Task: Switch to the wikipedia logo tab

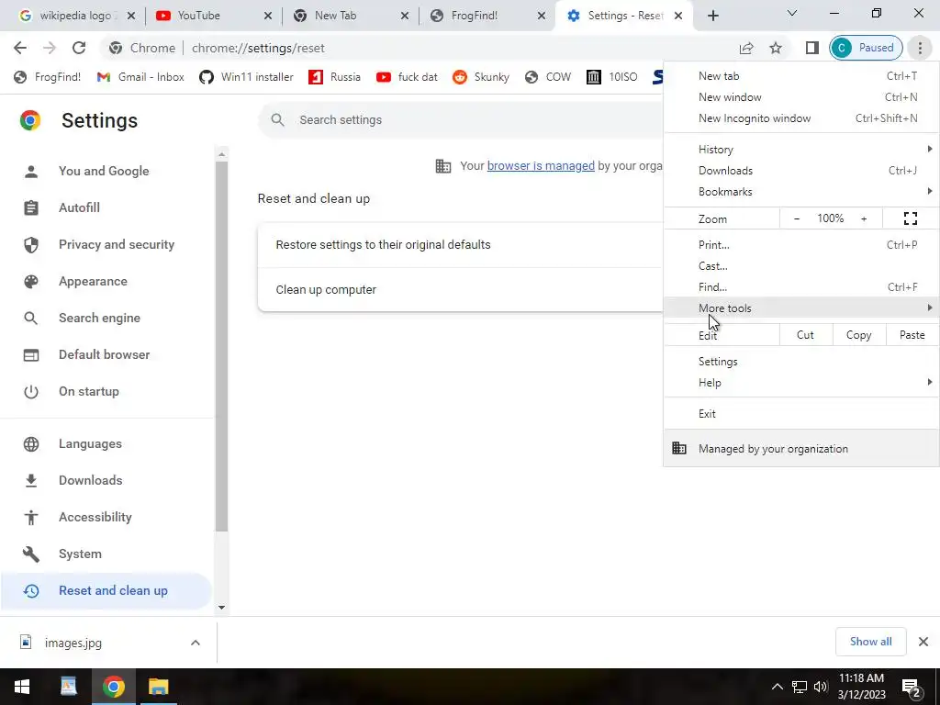Action: click(x=76, y=16)
